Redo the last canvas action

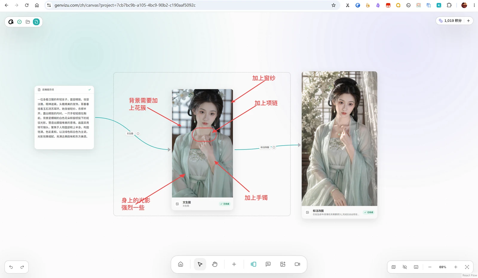point(22,267)
